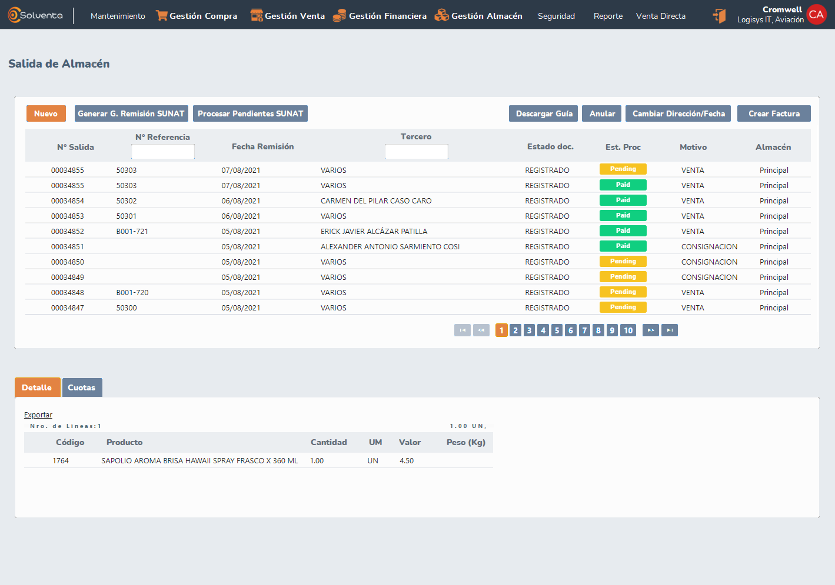Click the boxes Gestión Almacén icon
The height and width of the screenshot is (585, 835).
[441, 16]
